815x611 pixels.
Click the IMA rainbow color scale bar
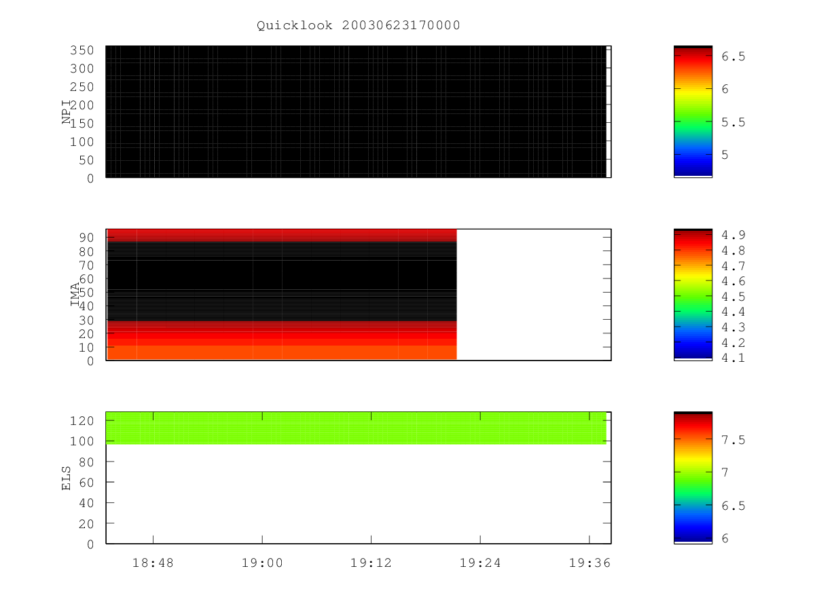point(693,294)
